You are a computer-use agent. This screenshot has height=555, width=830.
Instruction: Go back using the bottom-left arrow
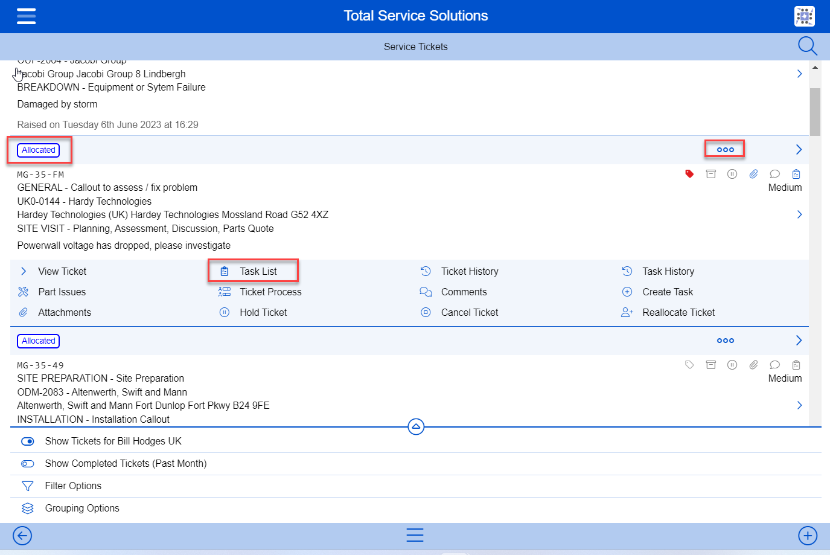pyautogui.click(x=22, y=536)
